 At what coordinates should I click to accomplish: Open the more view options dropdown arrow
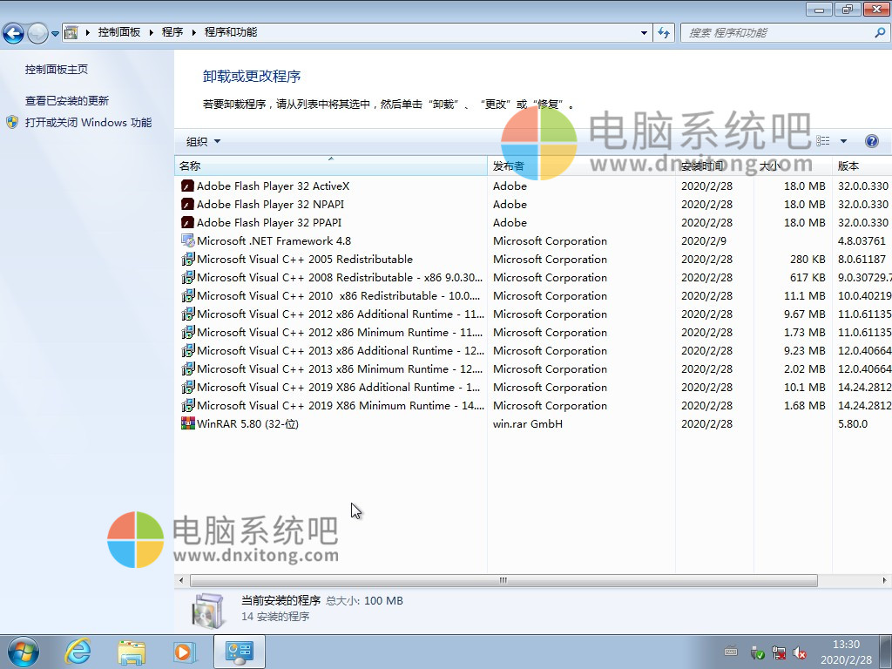843,141
